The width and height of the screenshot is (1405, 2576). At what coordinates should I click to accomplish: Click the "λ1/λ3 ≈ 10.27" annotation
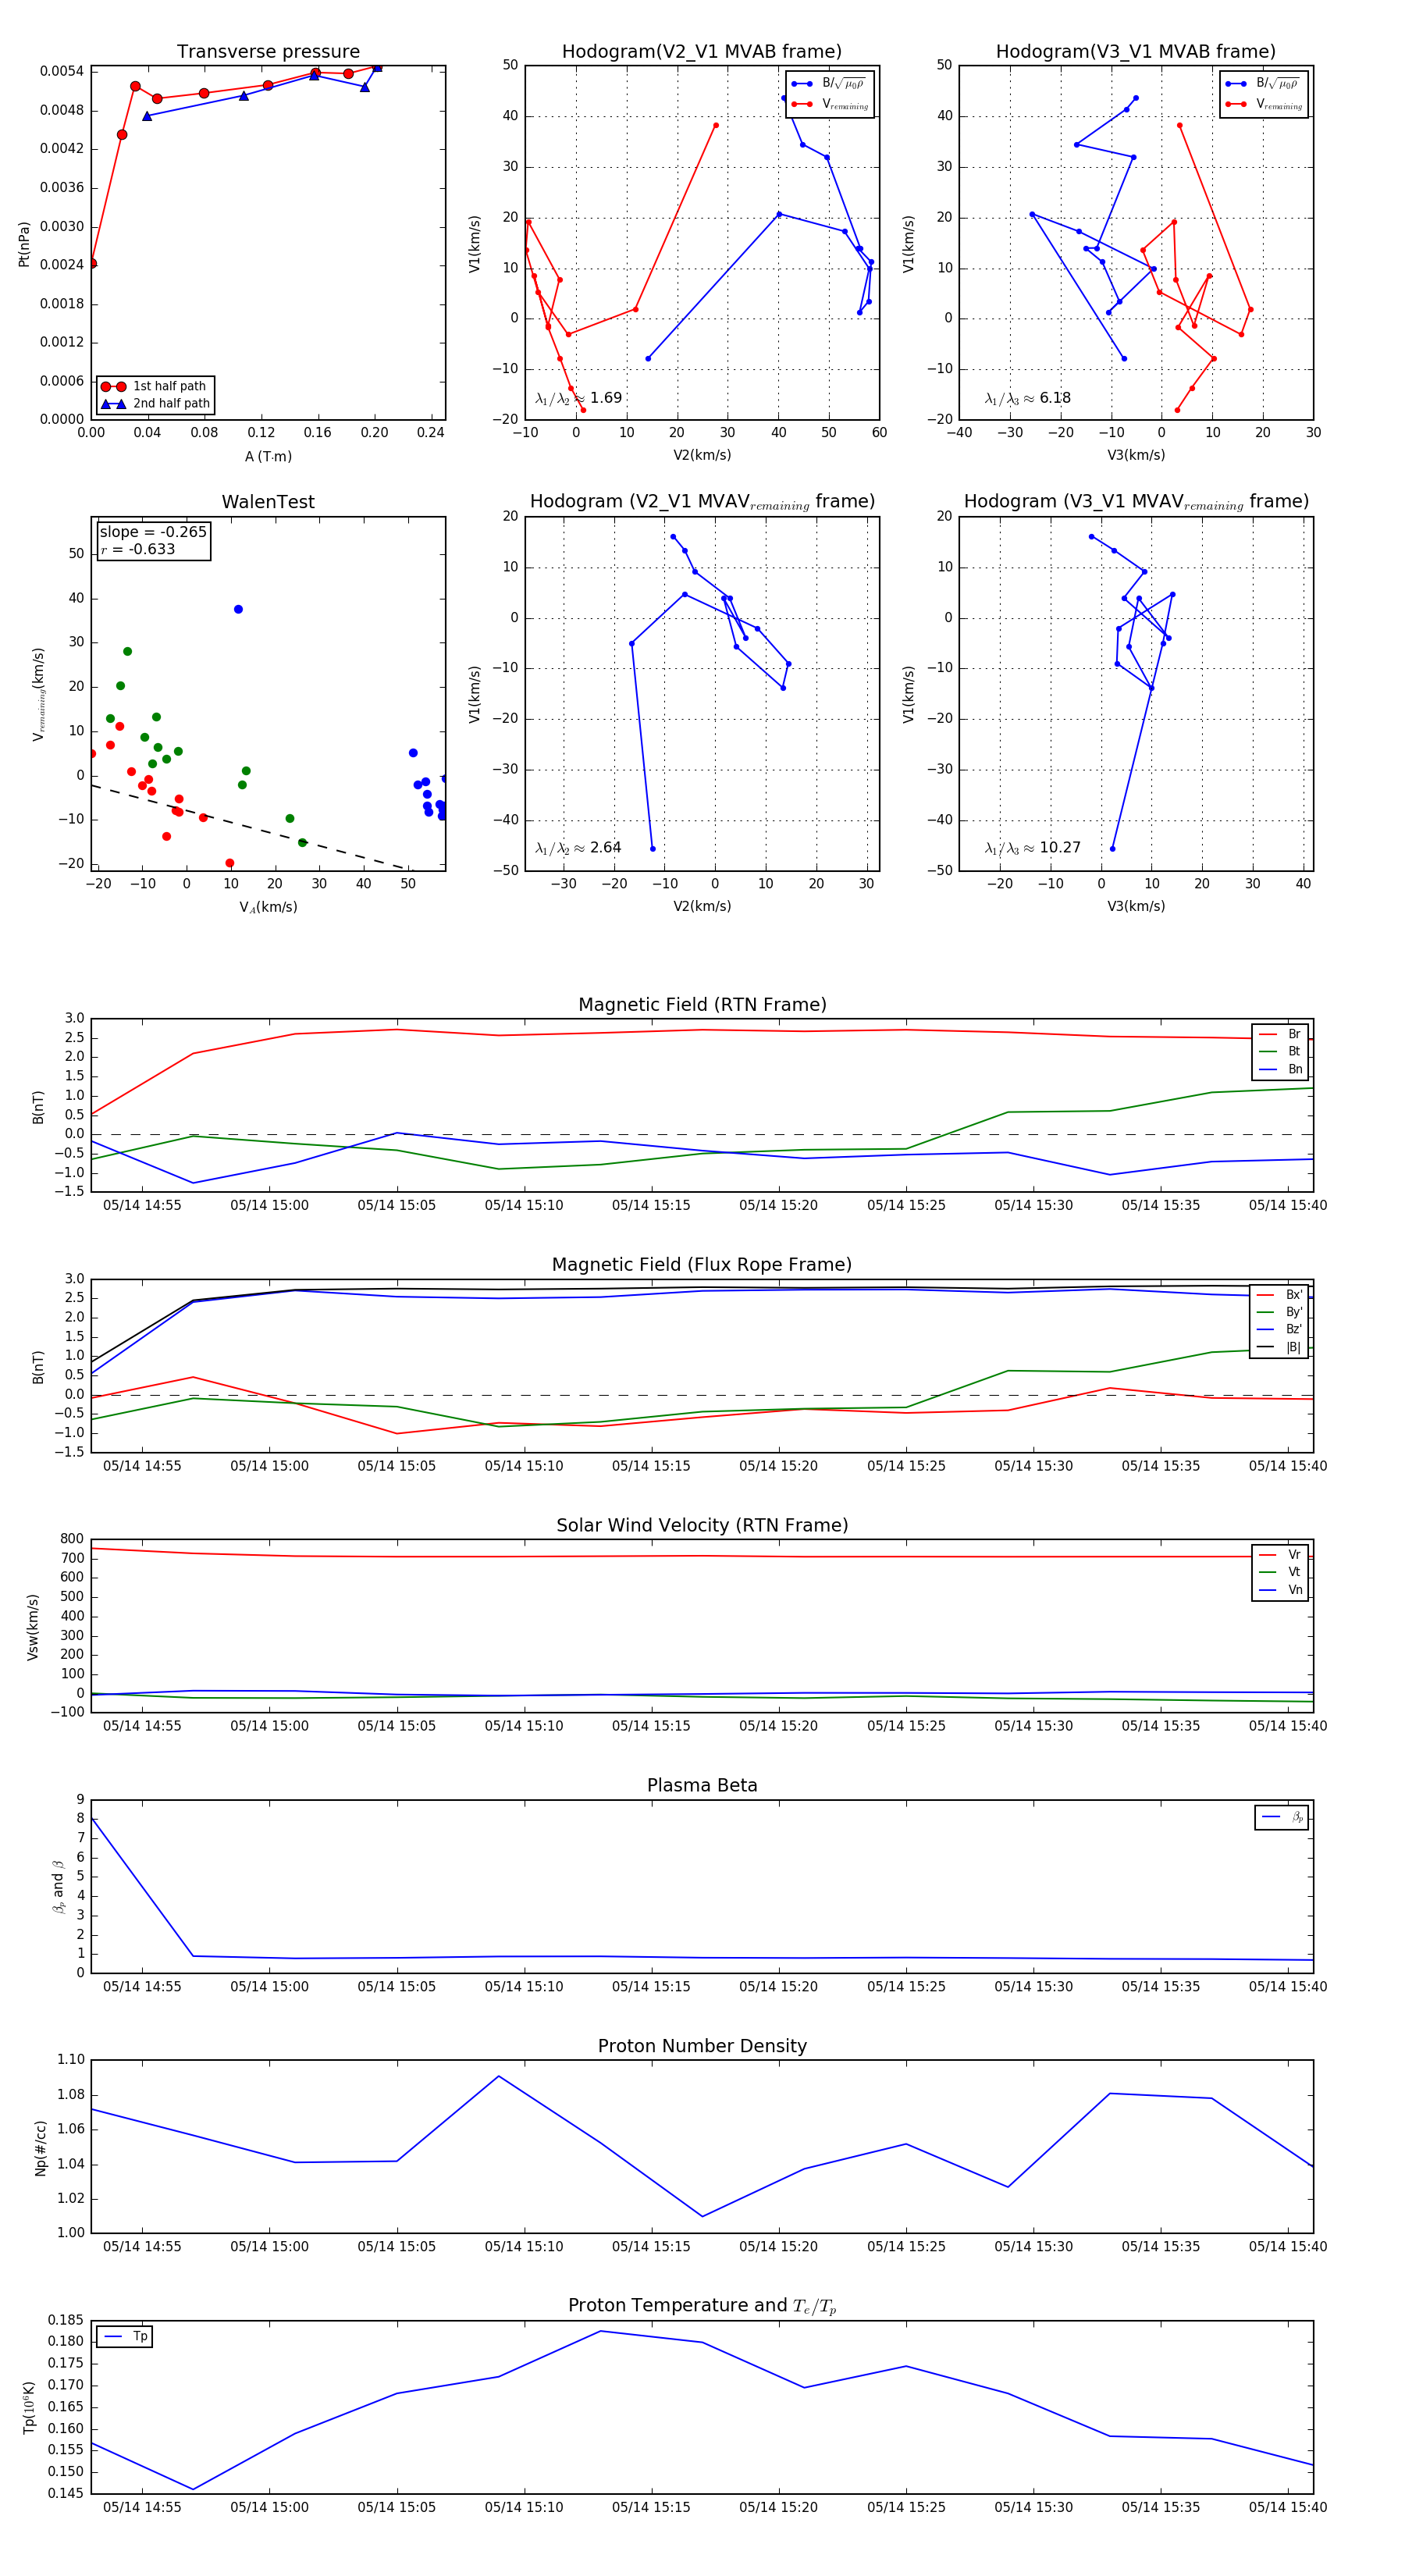pyautogui.click(x=1032, y=848)
